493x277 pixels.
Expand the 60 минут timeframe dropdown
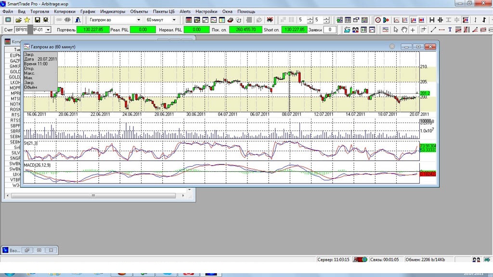[174, 20]
